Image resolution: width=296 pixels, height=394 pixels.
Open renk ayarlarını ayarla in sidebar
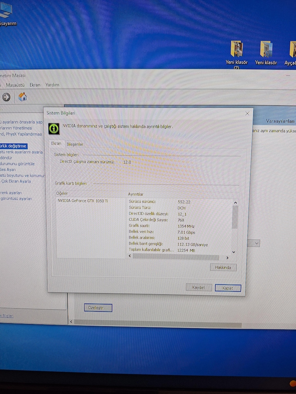(22, 152)
